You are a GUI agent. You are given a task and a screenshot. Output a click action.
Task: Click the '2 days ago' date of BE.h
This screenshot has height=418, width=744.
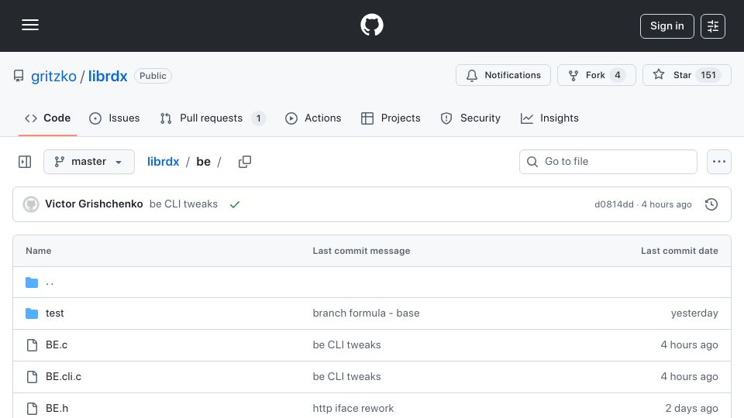coord(691,409)
